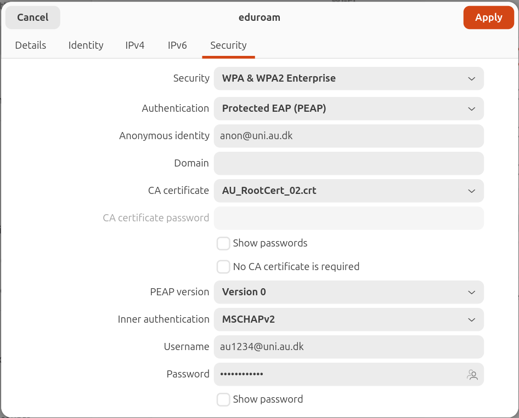519x418 pixels.
Task: Click the Cancel button
Action: pyautogui.click(x=33, y=18)
